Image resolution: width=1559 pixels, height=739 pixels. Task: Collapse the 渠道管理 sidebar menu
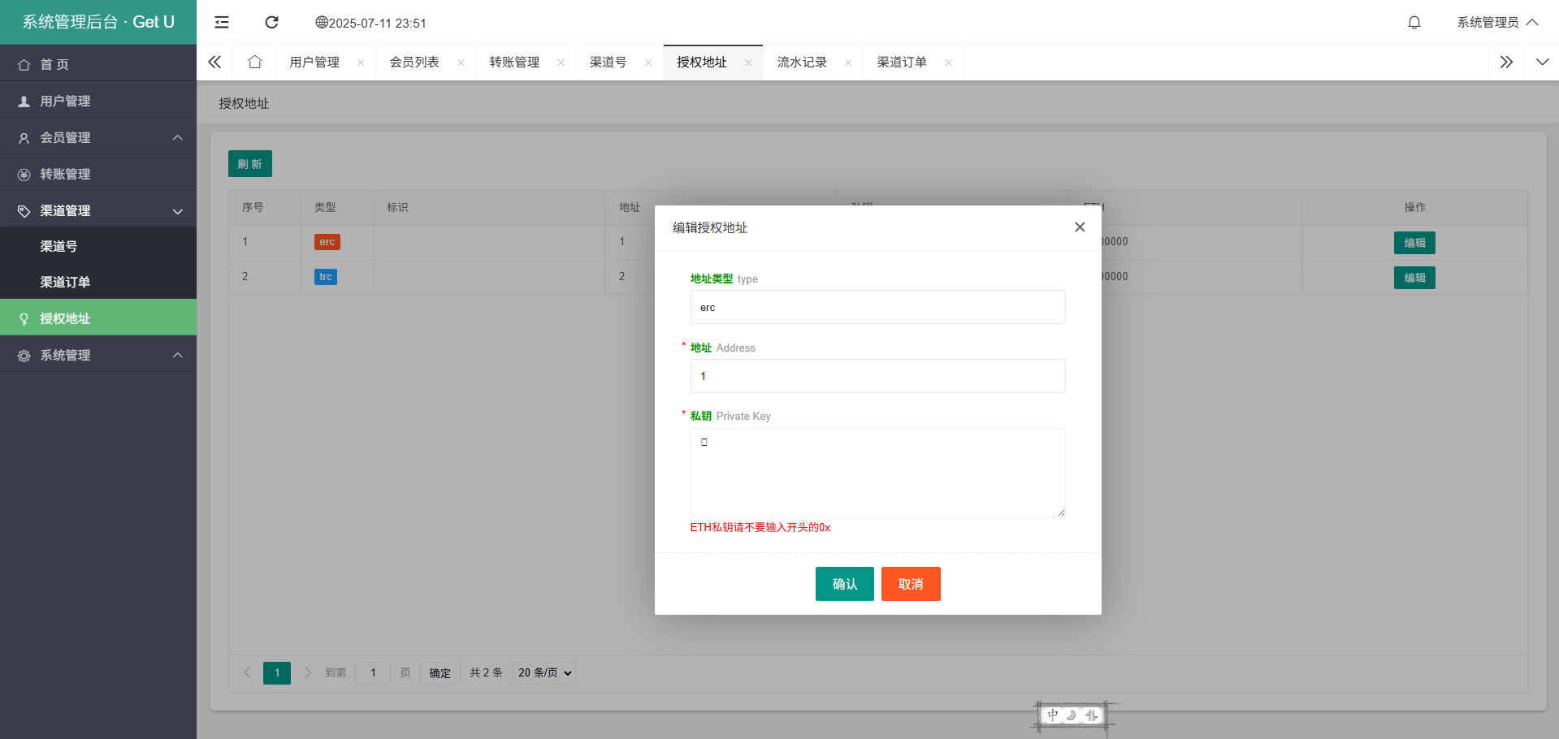click(97, 211)
